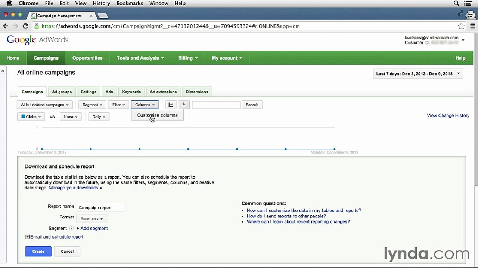Open the History menu bar item
Viewport: 478px width, 268px height.
tap(101, 3)
